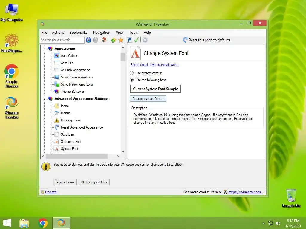Click the network icon in system tray

pyautogui.click(x=271, y=223)
